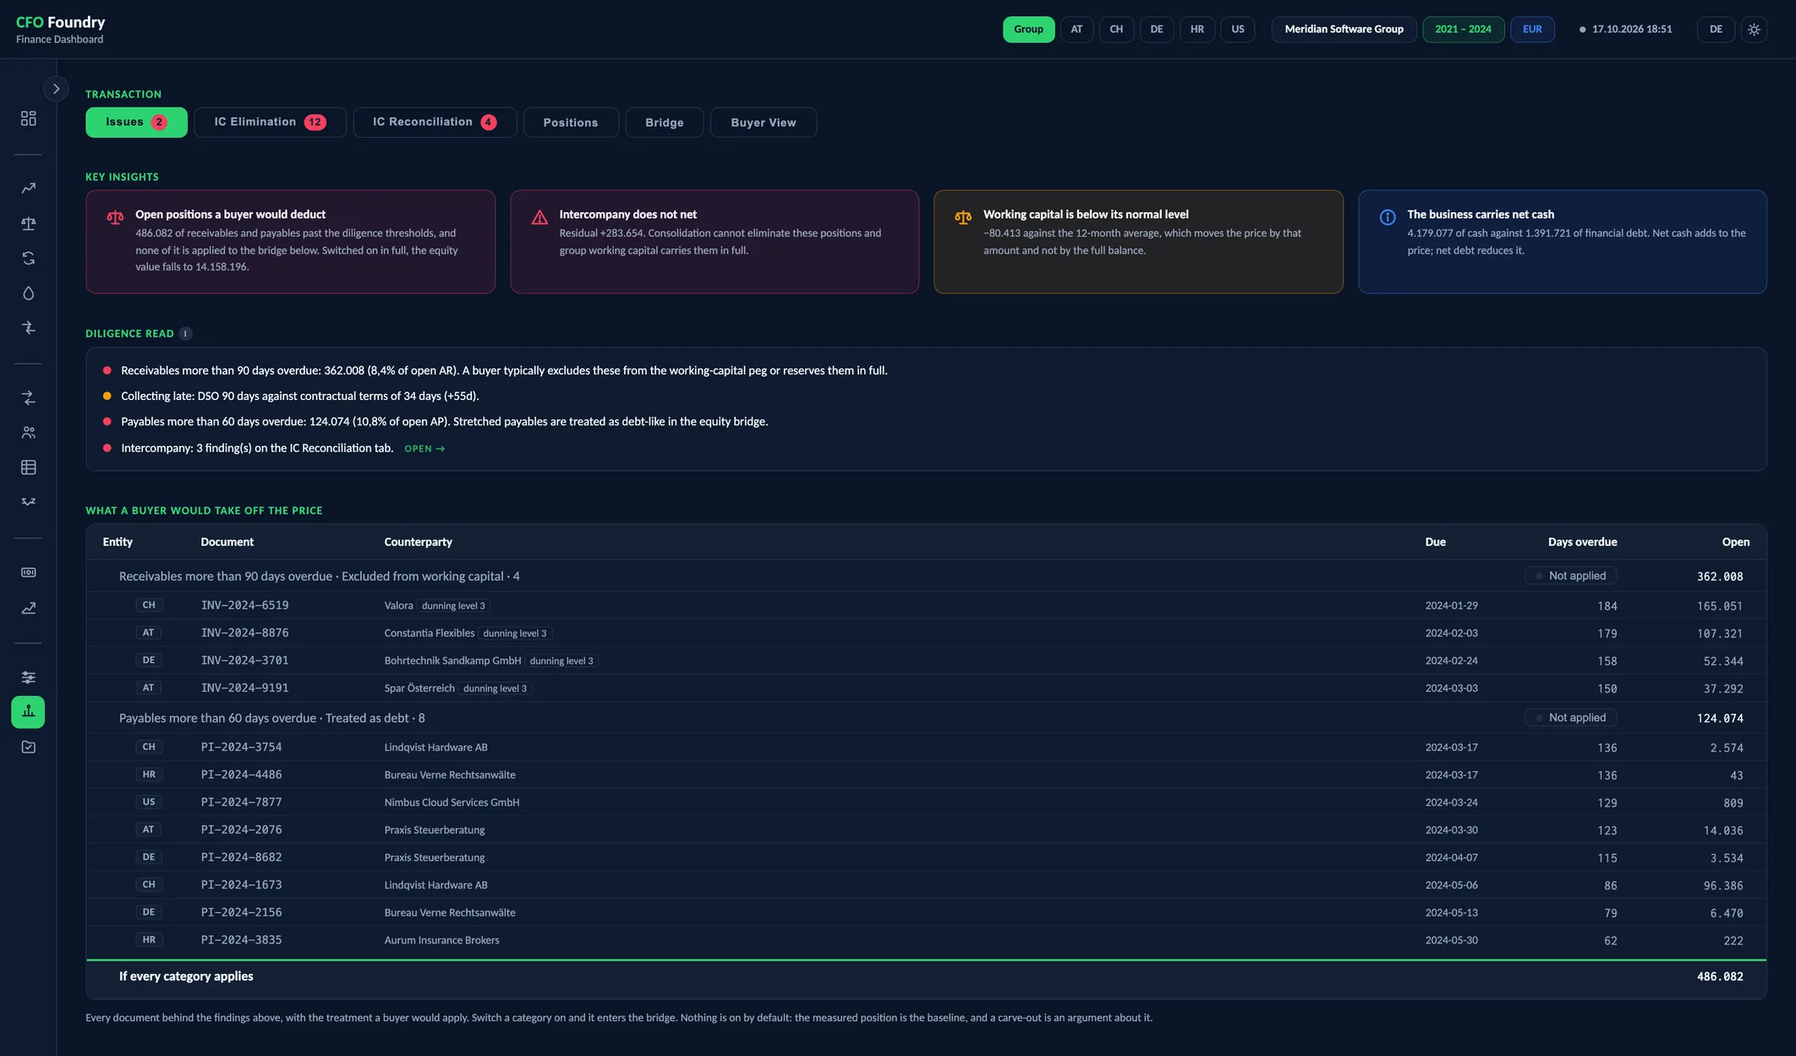The image size is (1796, 1056).
Task: Open the droplet liquidity sidebar icon
Action: (x=29, y=293)
